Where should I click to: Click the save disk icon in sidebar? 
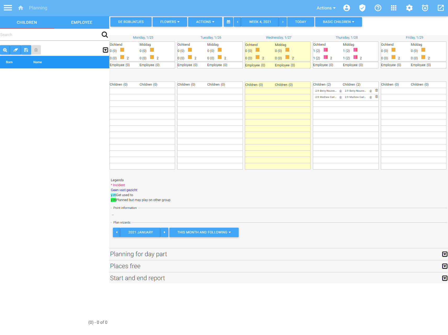pos(26,50)
